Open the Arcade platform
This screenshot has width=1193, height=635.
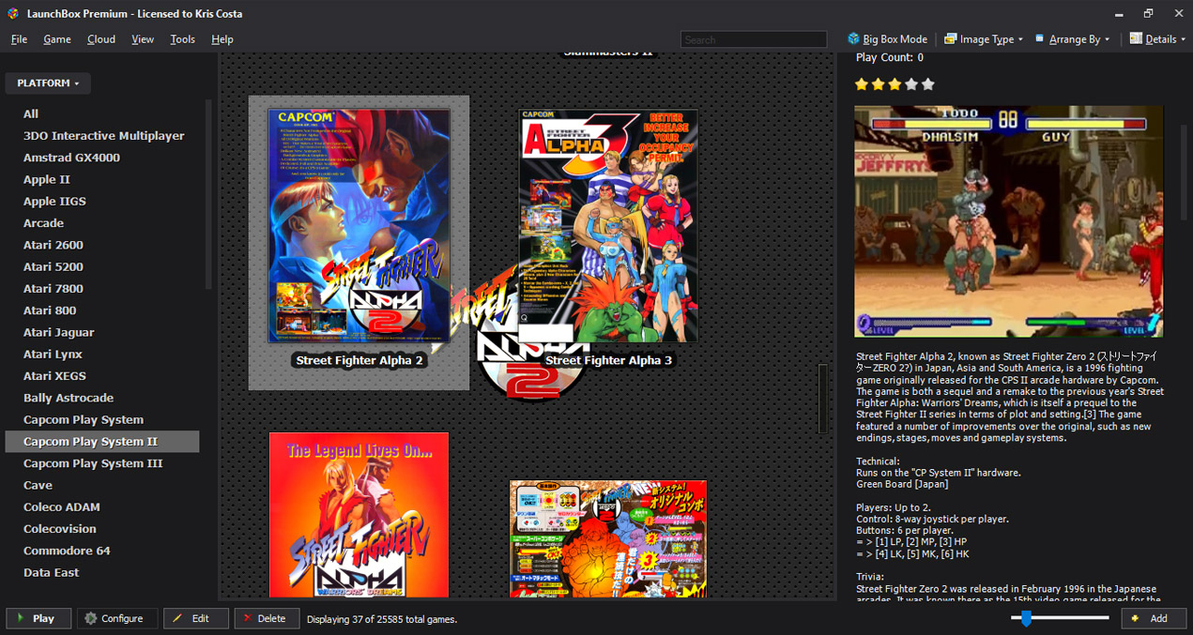tap(43, 223)
